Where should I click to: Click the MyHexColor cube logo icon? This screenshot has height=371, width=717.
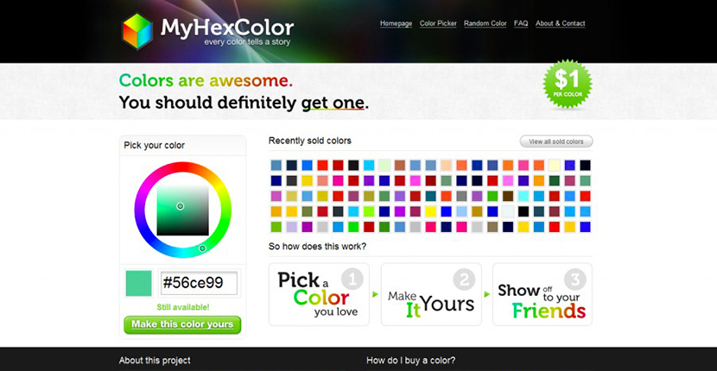137,31
